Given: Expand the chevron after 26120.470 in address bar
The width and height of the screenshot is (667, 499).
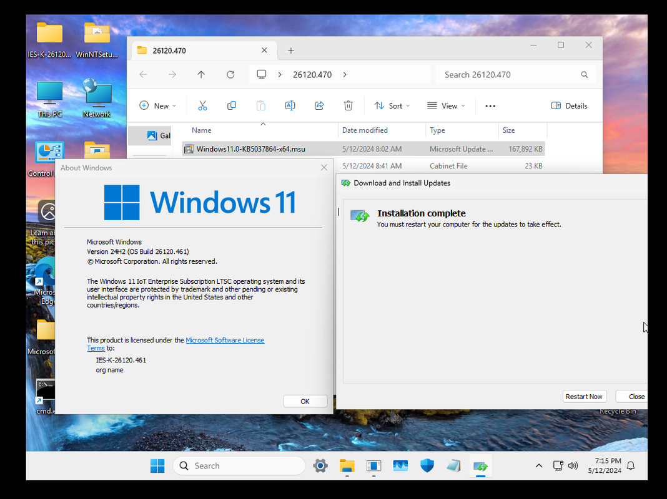Looking at the screenshot, I should (345, 75).
